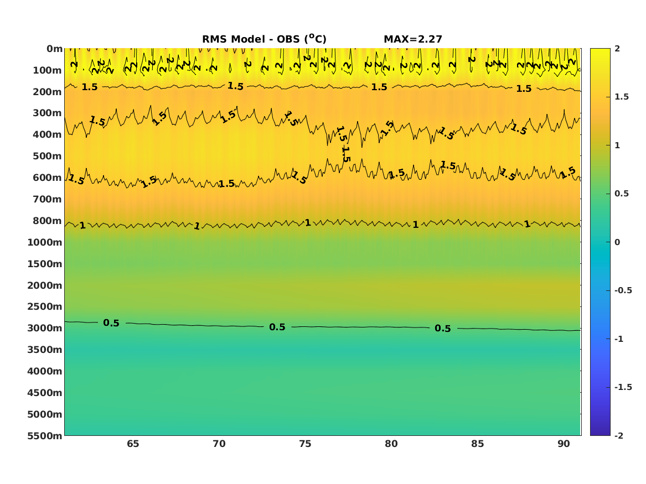Click the "2000m" depth axis label
This screenshot has height=484, width=646.
click(x=45, y=285)
